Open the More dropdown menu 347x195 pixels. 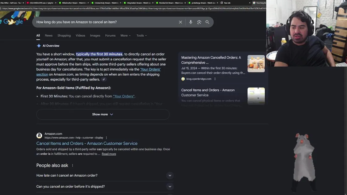pos(126,35)
